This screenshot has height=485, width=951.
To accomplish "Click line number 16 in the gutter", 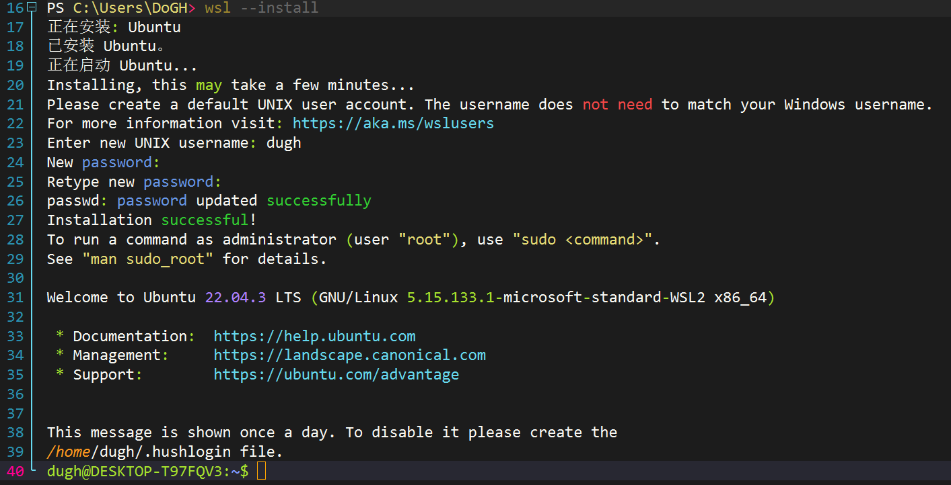I will click(x=15, y=8).
